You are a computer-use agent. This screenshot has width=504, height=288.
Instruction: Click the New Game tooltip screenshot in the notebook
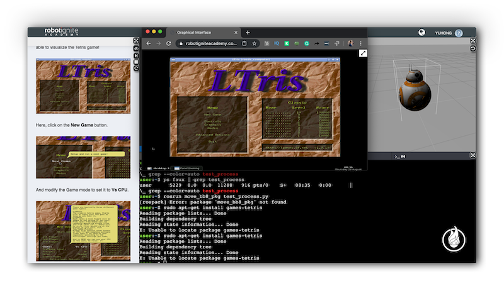coord(83,157)
